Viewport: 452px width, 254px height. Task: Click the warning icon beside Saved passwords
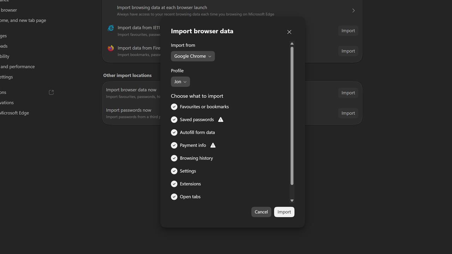pos(221,120)
